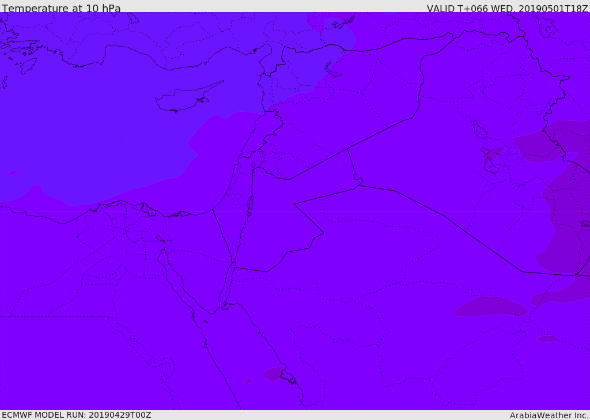The image size is (590, 420).
Task: Open the ArabiaWeather Inc. credit text
Action: point(549,415)
